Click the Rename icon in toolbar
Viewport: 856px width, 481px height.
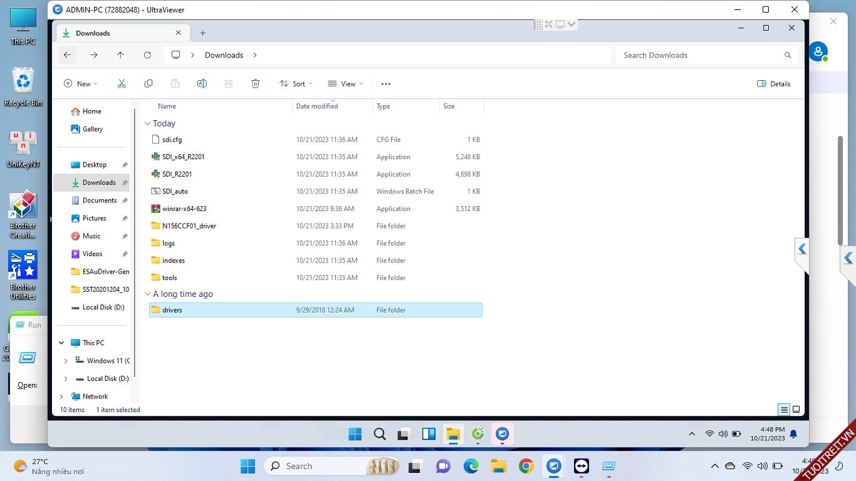click(x=202, y=84)
